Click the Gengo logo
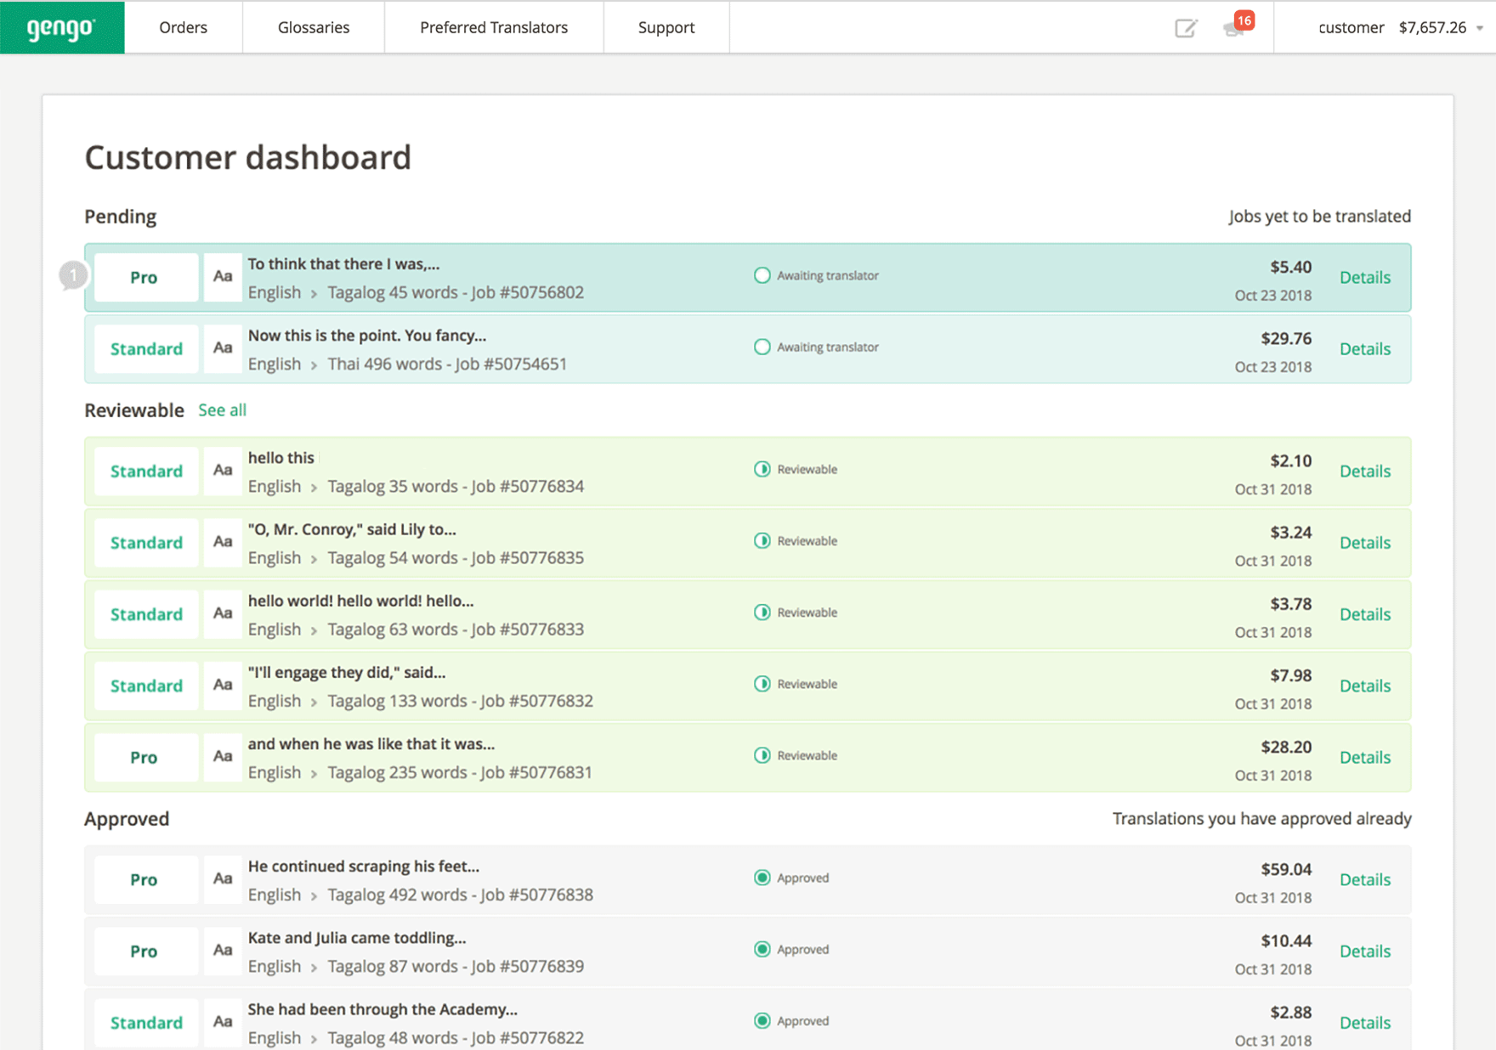Screen dimensions: 1496x1050 pyautogui.click(x=62, y=27)
